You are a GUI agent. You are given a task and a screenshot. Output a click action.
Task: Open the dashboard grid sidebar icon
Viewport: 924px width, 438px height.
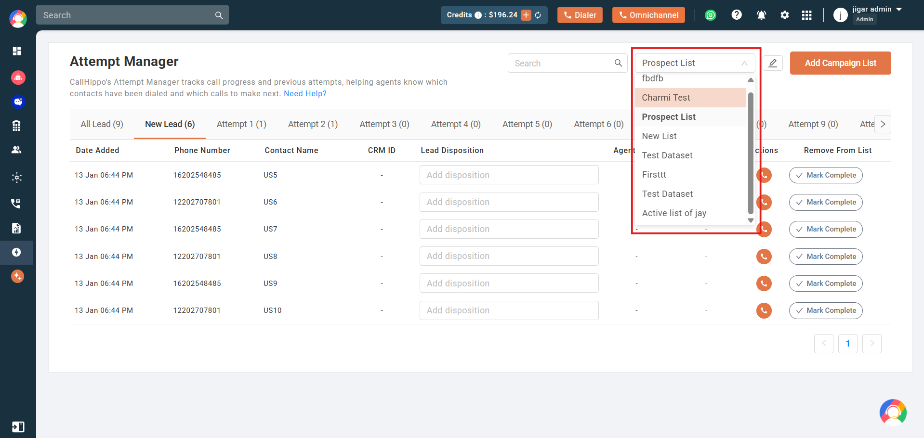17,51
